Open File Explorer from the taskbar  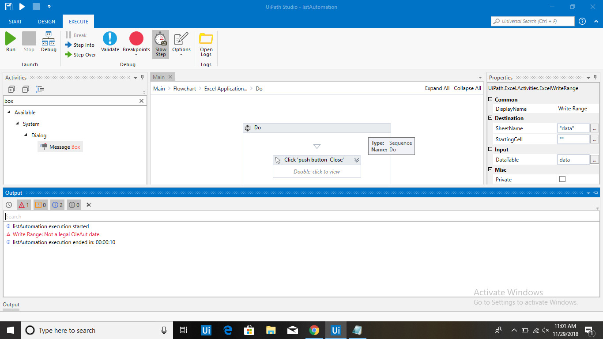271,330
